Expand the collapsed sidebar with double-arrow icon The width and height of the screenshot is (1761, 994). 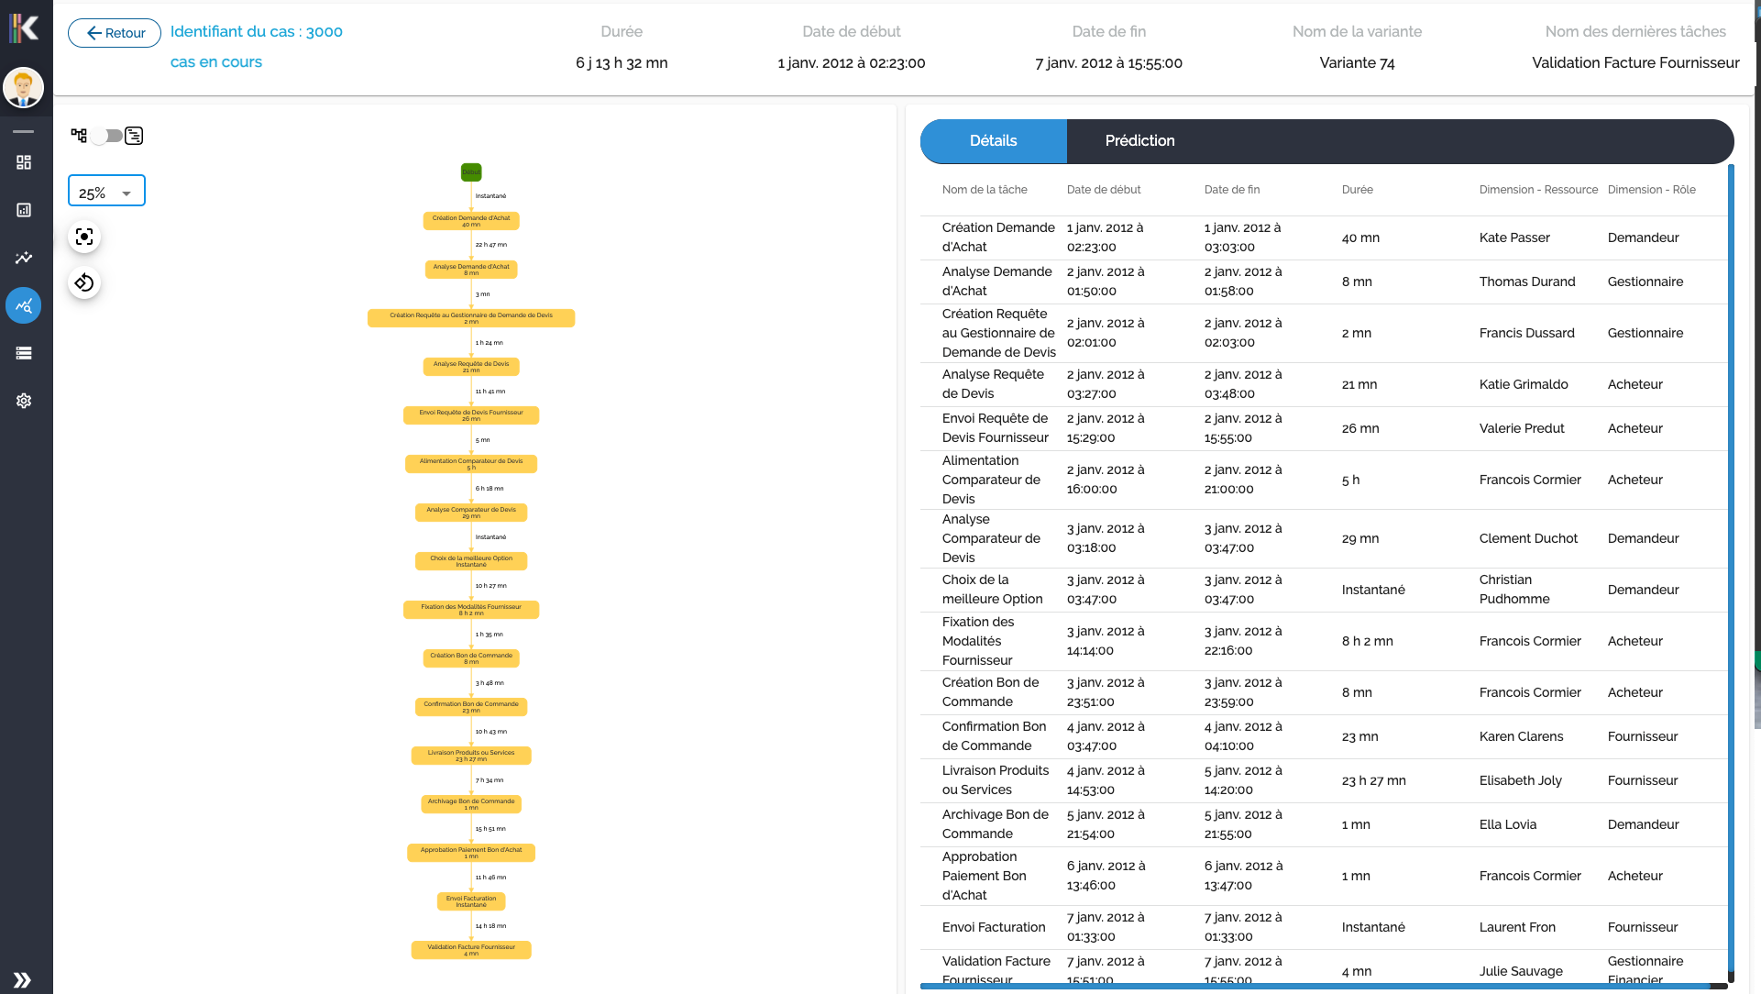pyautogui.click(x=24, y=979)
